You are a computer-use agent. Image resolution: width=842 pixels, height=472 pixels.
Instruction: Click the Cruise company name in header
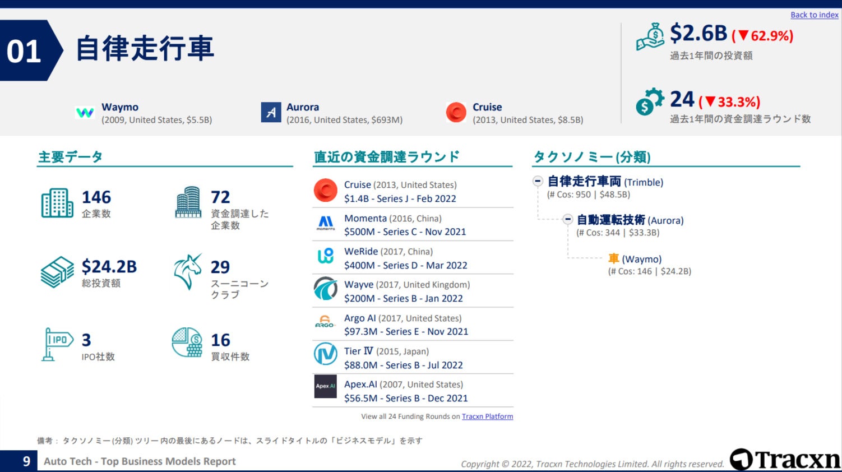[x=487, y=107]
